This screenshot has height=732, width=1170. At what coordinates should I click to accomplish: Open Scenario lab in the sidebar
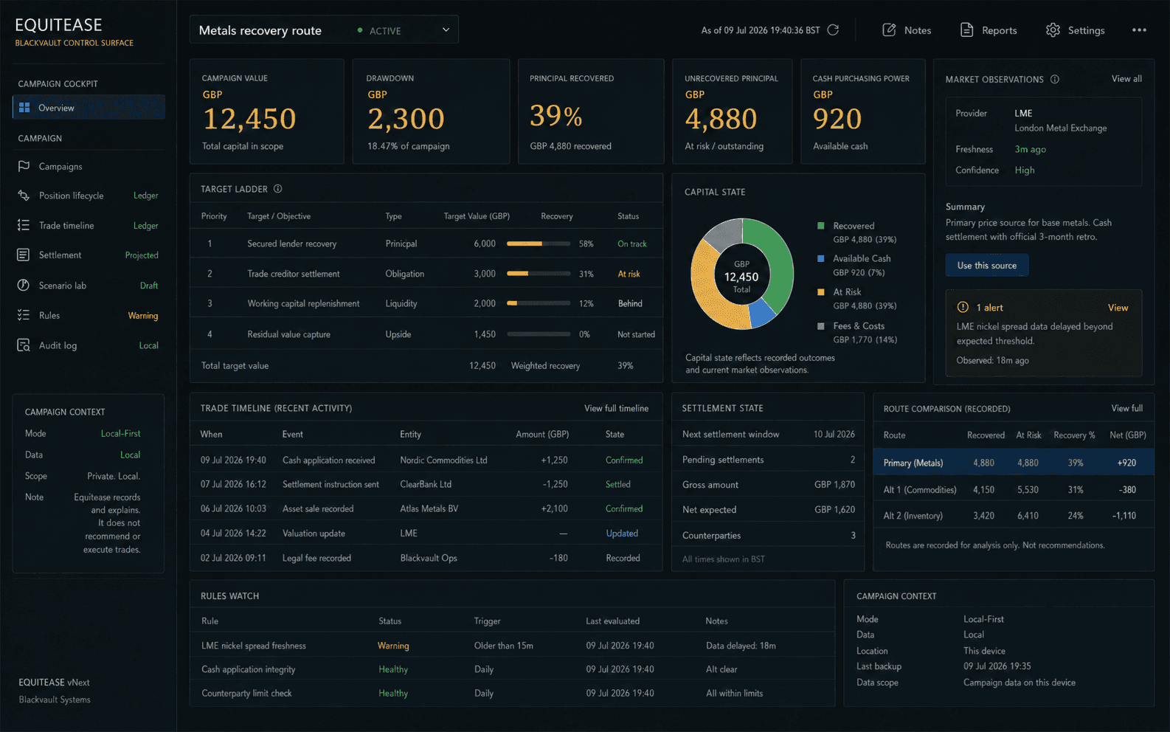coord(89,285)
